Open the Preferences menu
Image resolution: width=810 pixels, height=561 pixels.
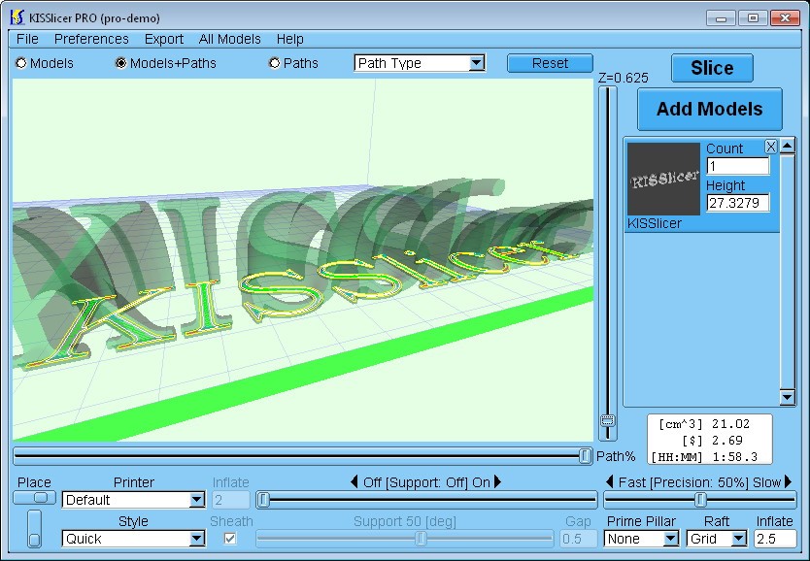(x=91, y=39)
